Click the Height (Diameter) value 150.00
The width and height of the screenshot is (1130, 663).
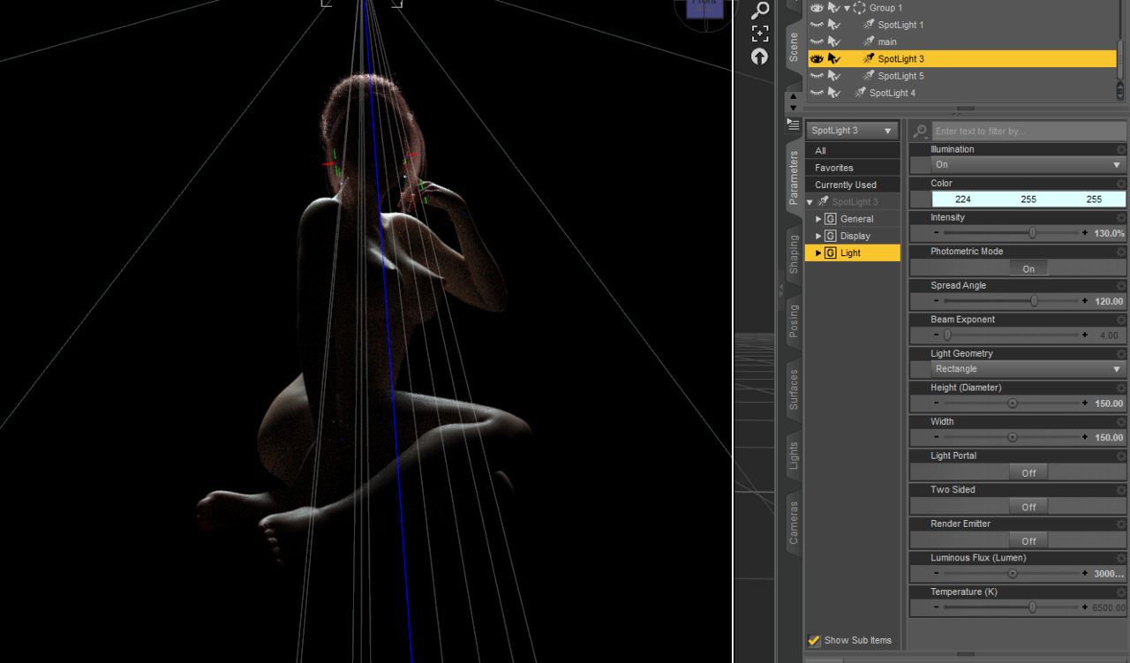point(1109,403)
